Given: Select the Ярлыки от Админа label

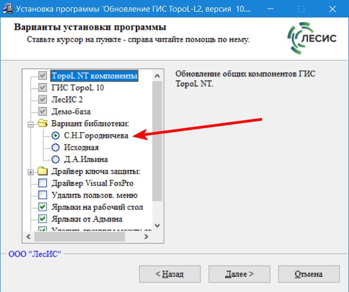Looking at the screenshot, I should click(87, 219).
